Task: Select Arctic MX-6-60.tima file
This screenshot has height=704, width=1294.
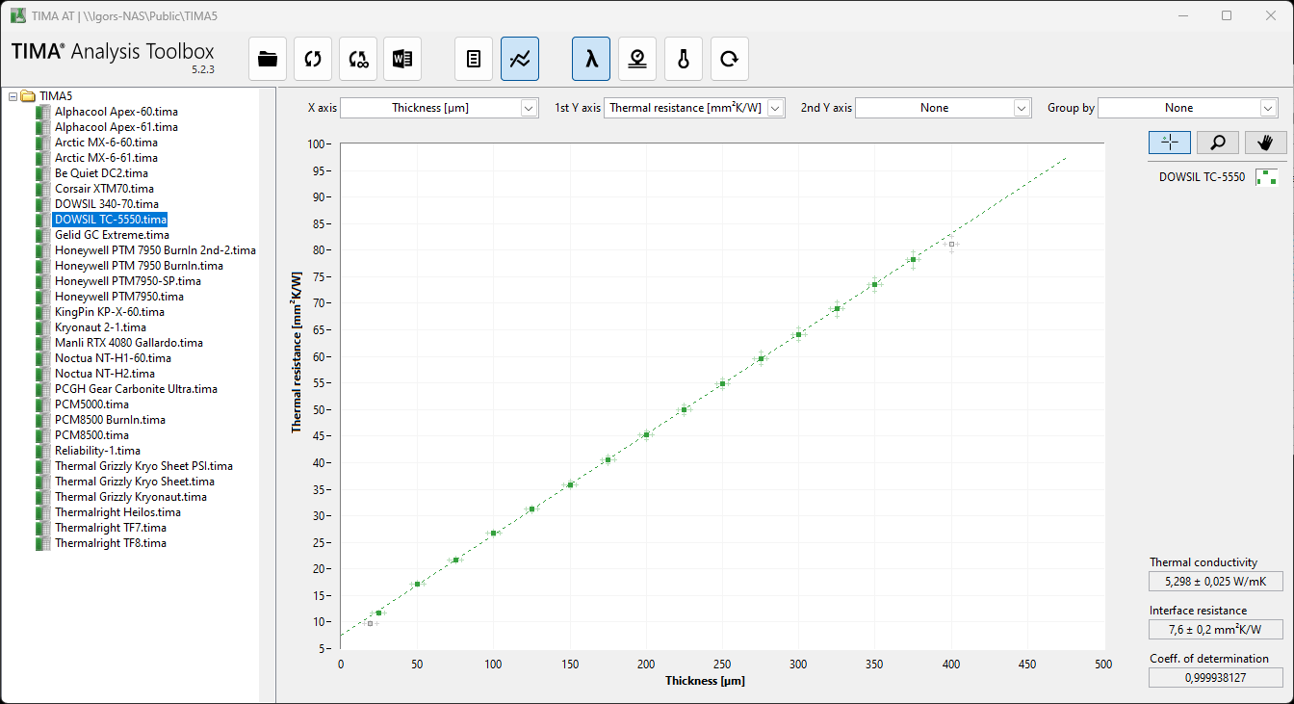Action: pos(106,143)
